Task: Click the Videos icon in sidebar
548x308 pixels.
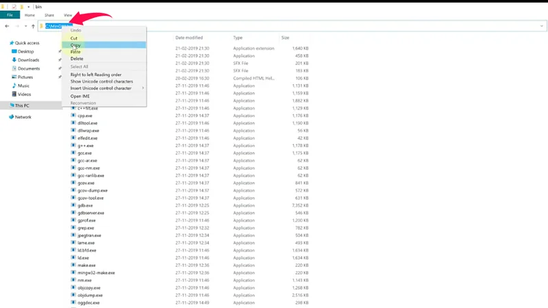Action: pos(13,94)
